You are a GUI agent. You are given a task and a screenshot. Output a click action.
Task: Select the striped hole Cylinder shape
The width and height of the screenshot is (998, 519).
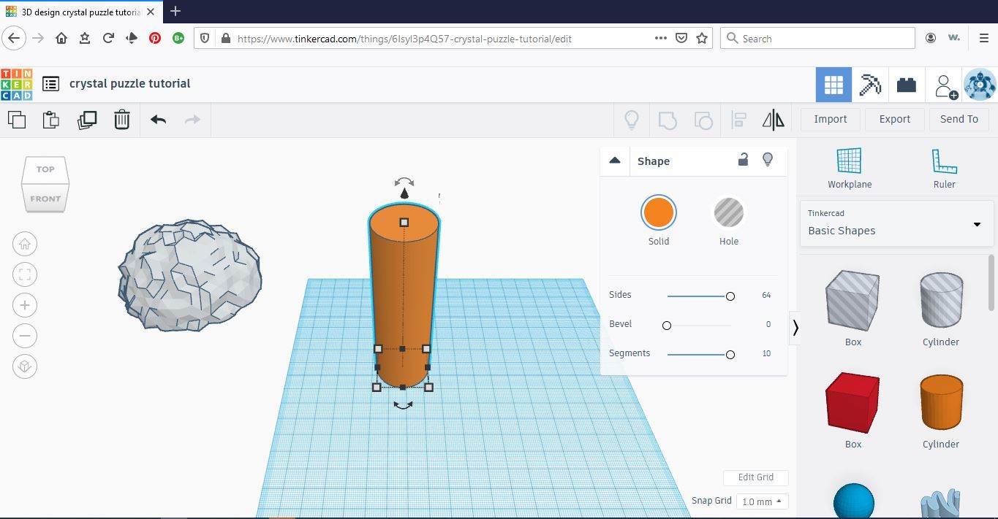point(941,299)
